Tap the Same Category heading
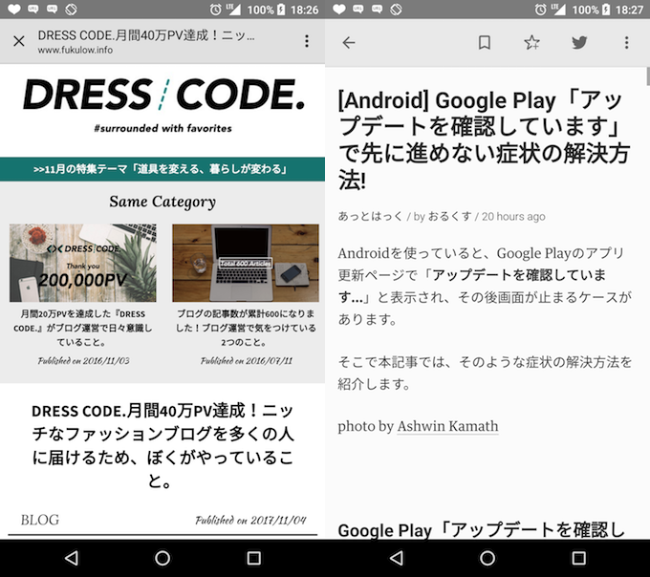The height and width of the screenshot is (577, 650). pos(162,202)
